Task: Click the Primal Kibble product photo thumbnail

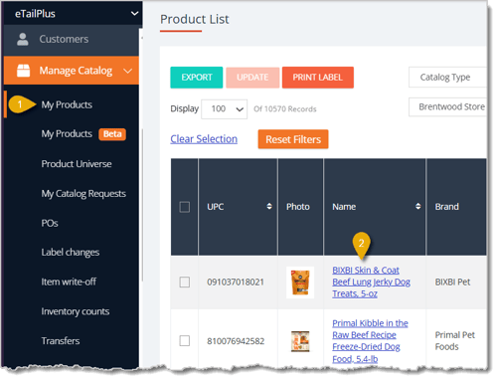Action: [x=300, y=341]
